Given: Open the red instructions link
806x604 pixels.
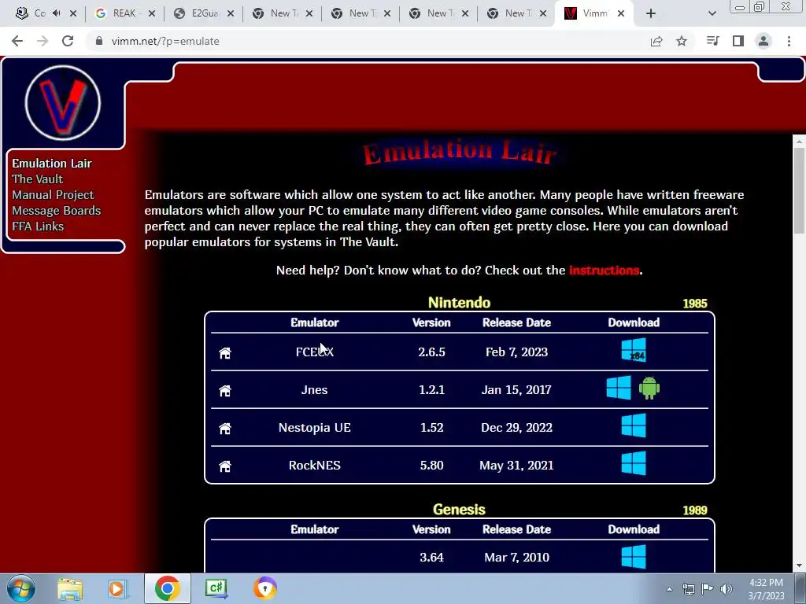Looking at the screenshot, I should click(604, 271).
